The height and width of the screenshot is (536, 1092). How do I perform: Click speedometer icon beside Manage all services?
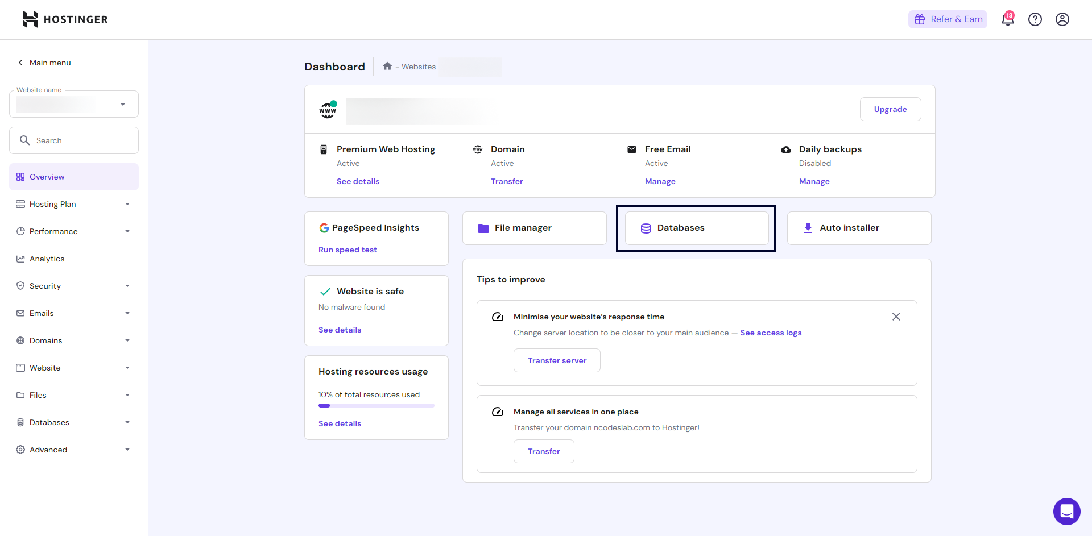click(498, 412)
